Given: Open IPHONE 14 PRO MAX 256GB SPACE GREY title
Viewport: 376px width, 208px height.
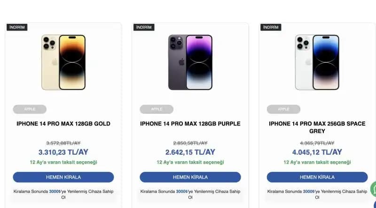Looking at the screenshot, I should tap(317, 127).
